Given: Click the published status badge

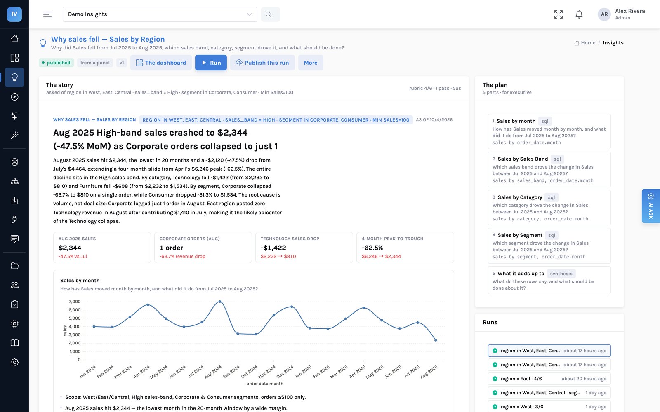Looking at the screenshot, I should pyautogui.click(x=56, y=63).
